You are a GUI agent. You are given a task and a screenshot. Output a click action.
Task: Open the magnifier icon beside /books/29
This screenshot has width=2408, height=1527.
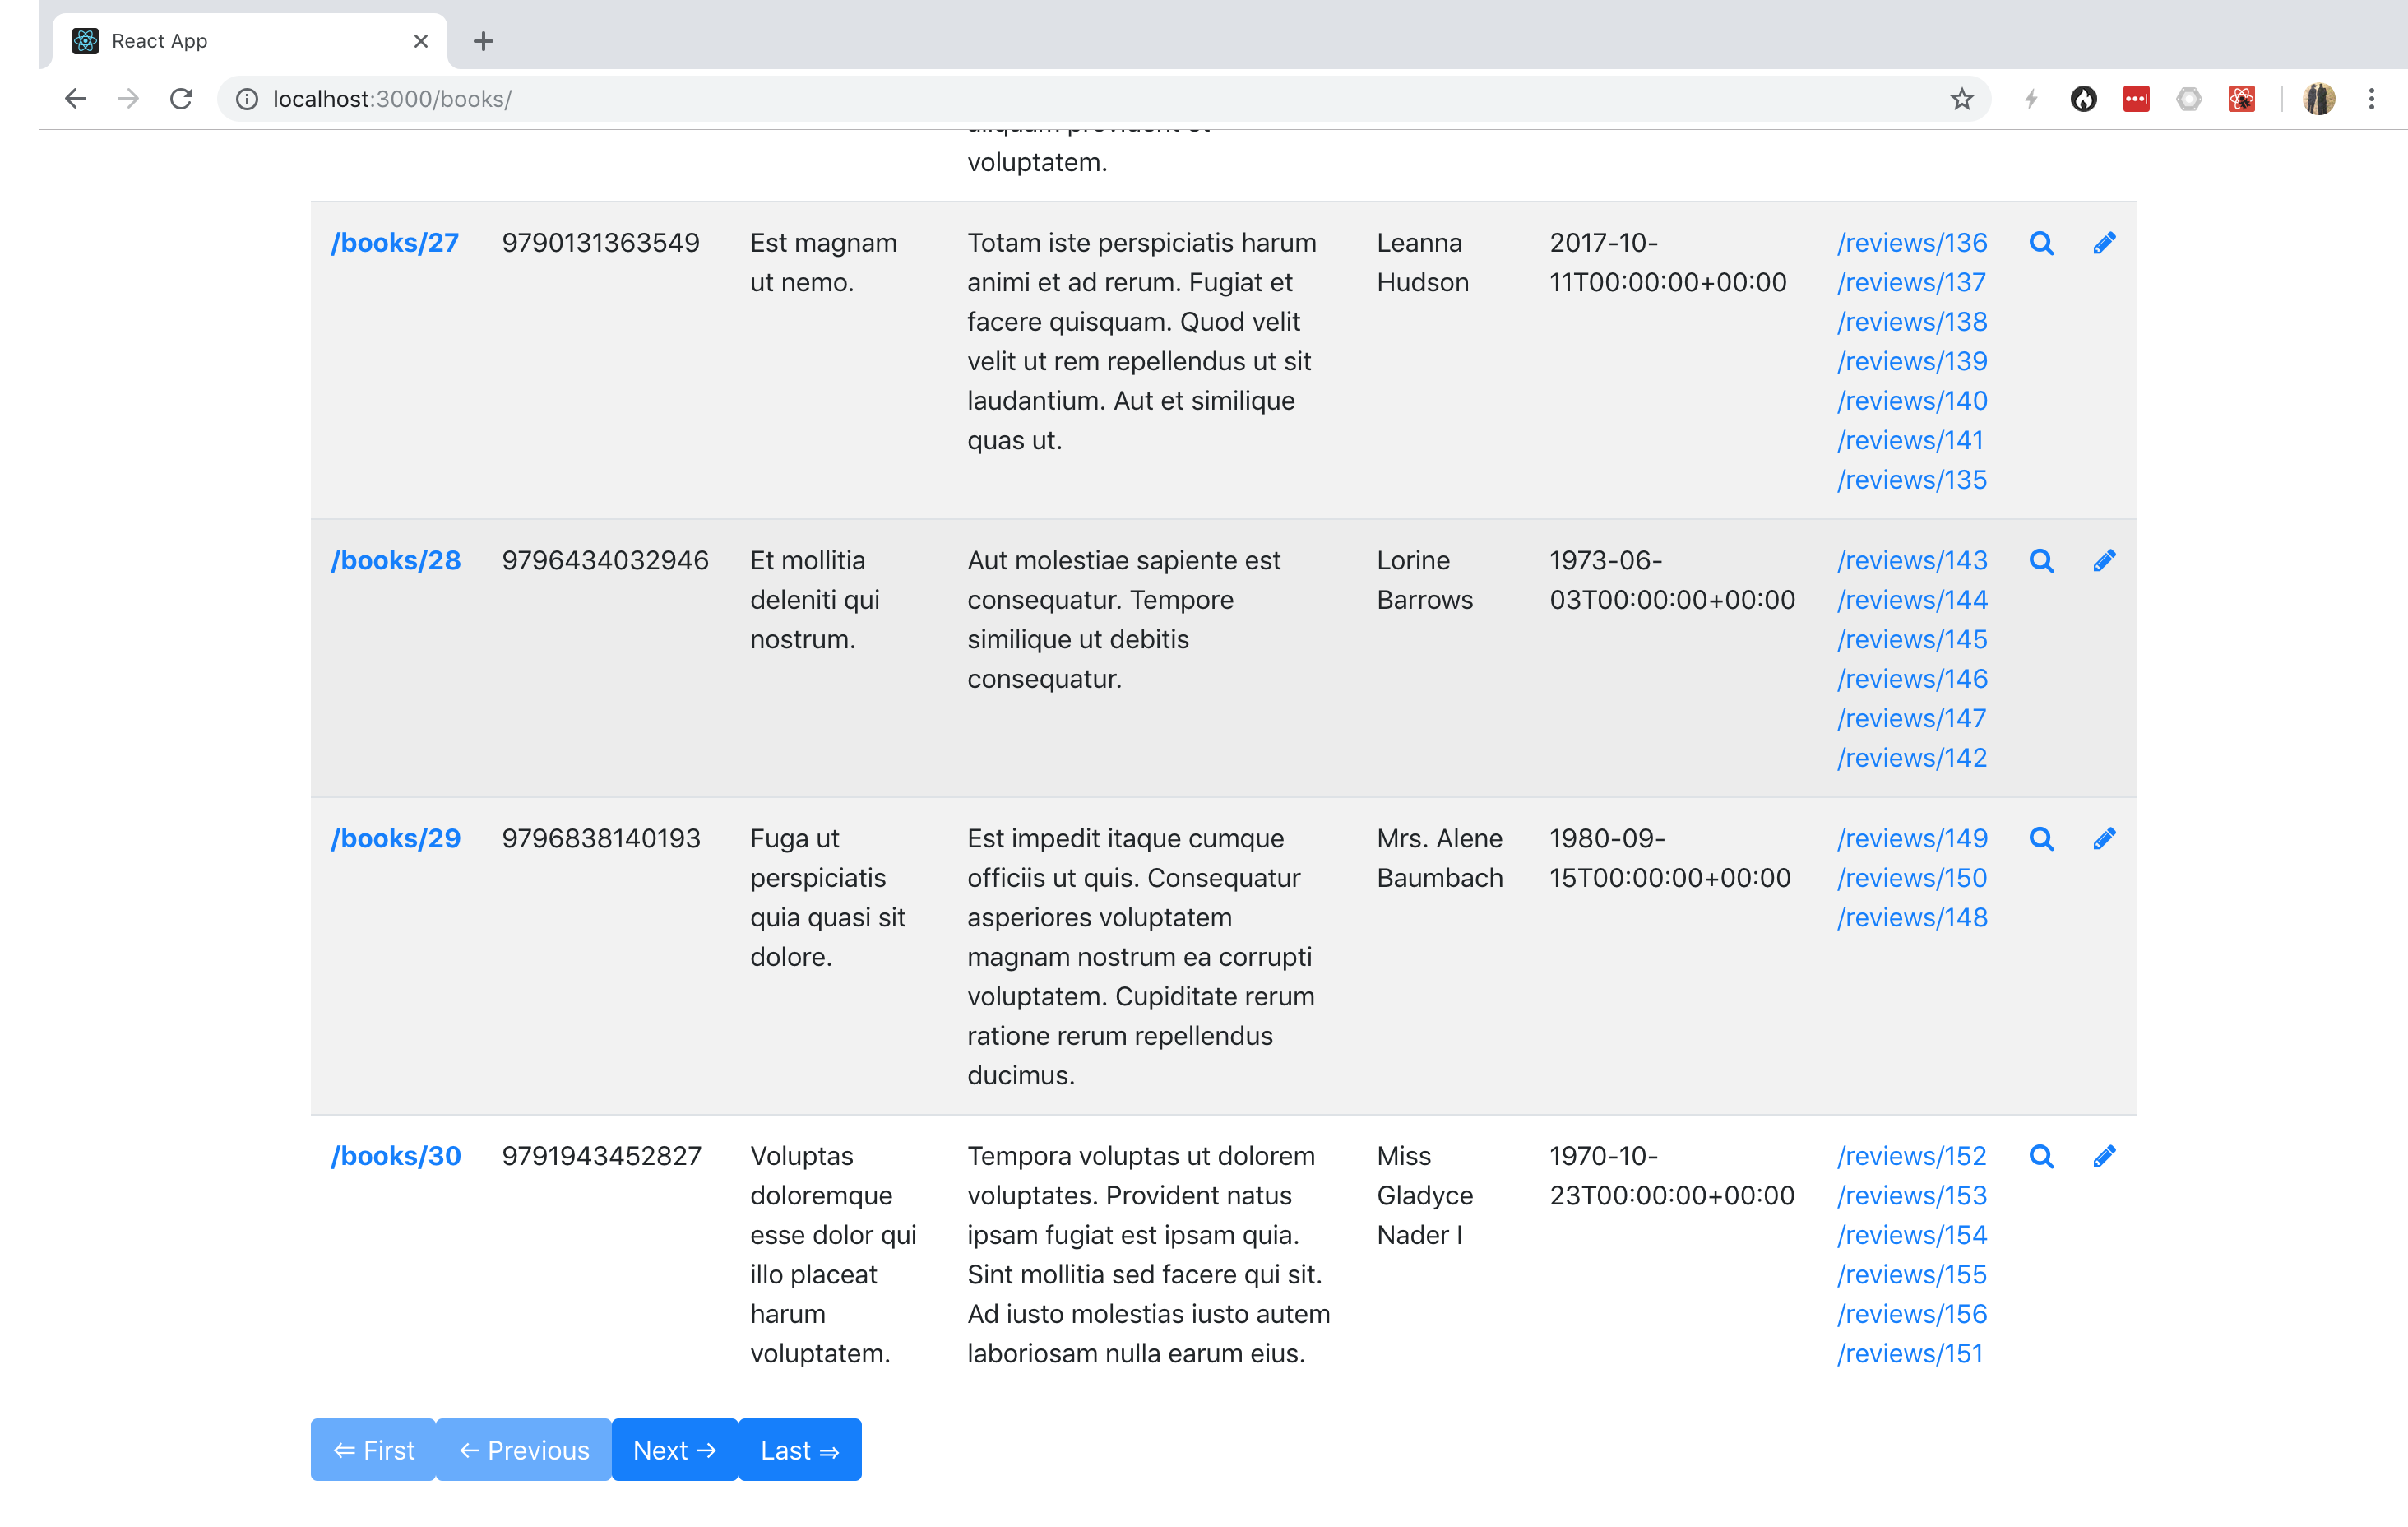(2042, 838)
